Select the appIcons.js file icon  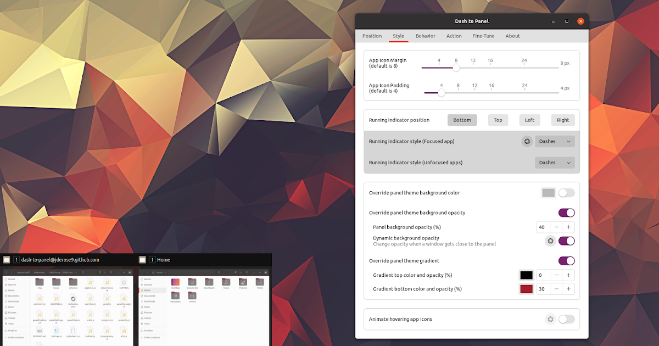90,282
